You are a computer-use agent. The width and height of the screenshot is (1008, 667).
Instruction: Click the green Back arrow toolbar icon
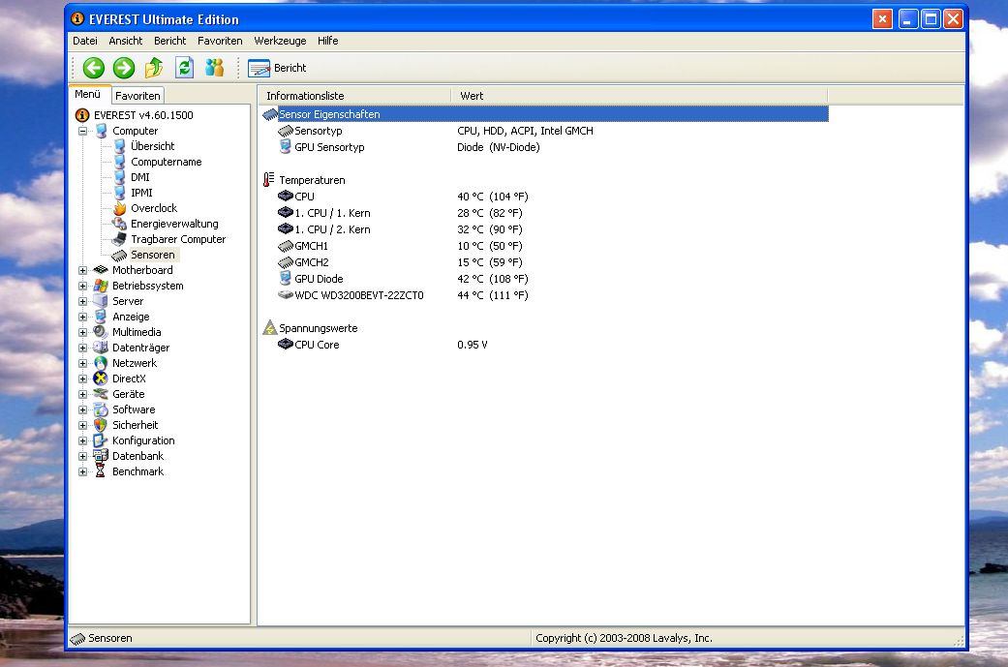pos(94,68)
